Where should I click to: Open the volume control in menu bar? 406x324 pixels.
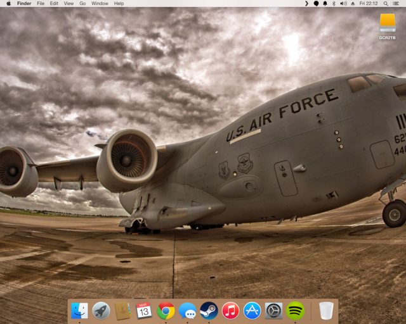point(343,3)
